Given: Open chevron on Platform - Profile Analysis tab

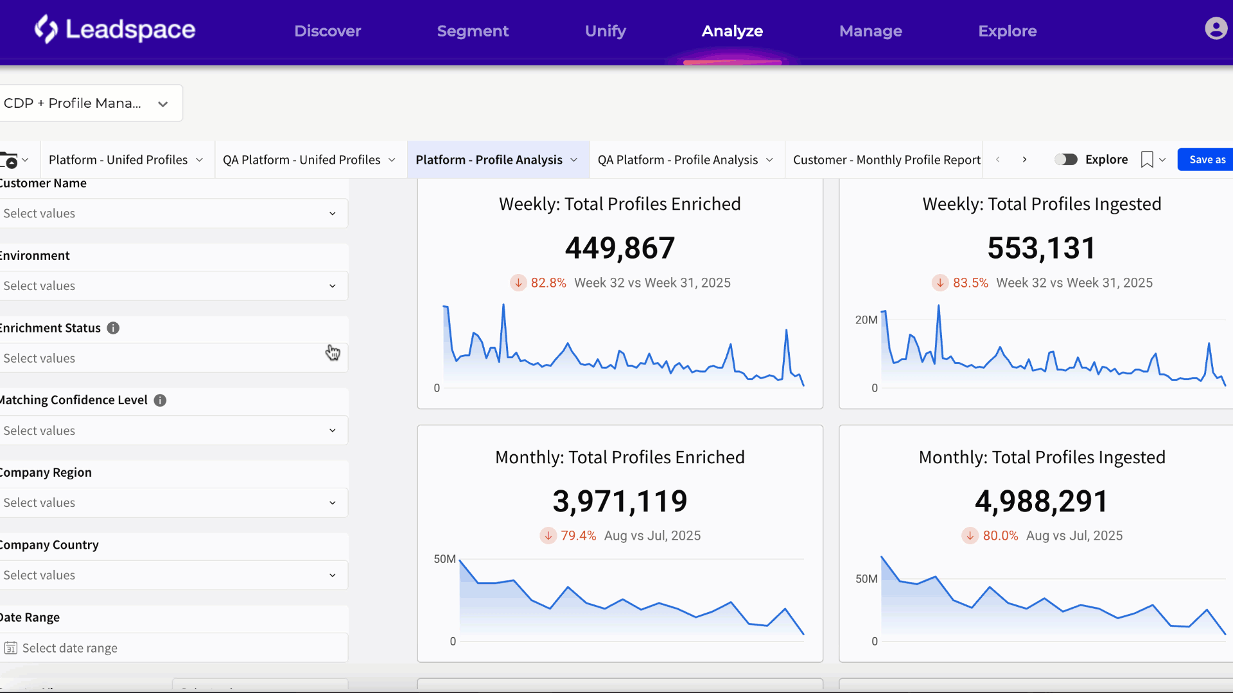Looking at the screenshot, I should point(574,160).
